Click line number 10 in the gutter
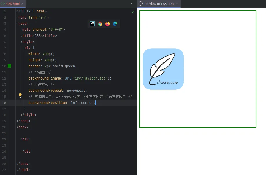 (4, 66)
